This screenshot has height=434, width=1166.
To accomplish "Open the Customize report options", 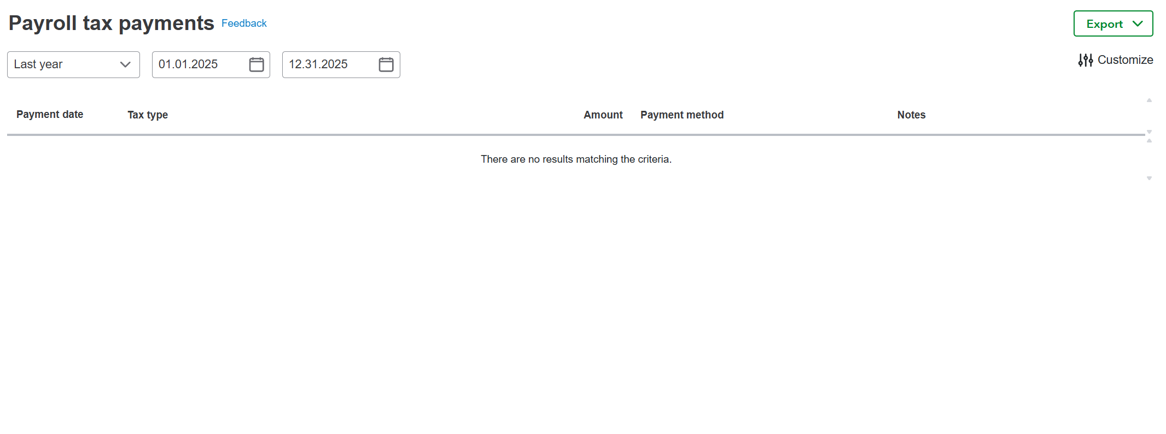I will pyautogui.click(x=1124, y=60).
